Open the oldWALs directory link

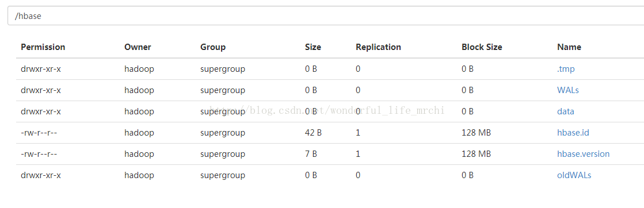click(574, 176)
